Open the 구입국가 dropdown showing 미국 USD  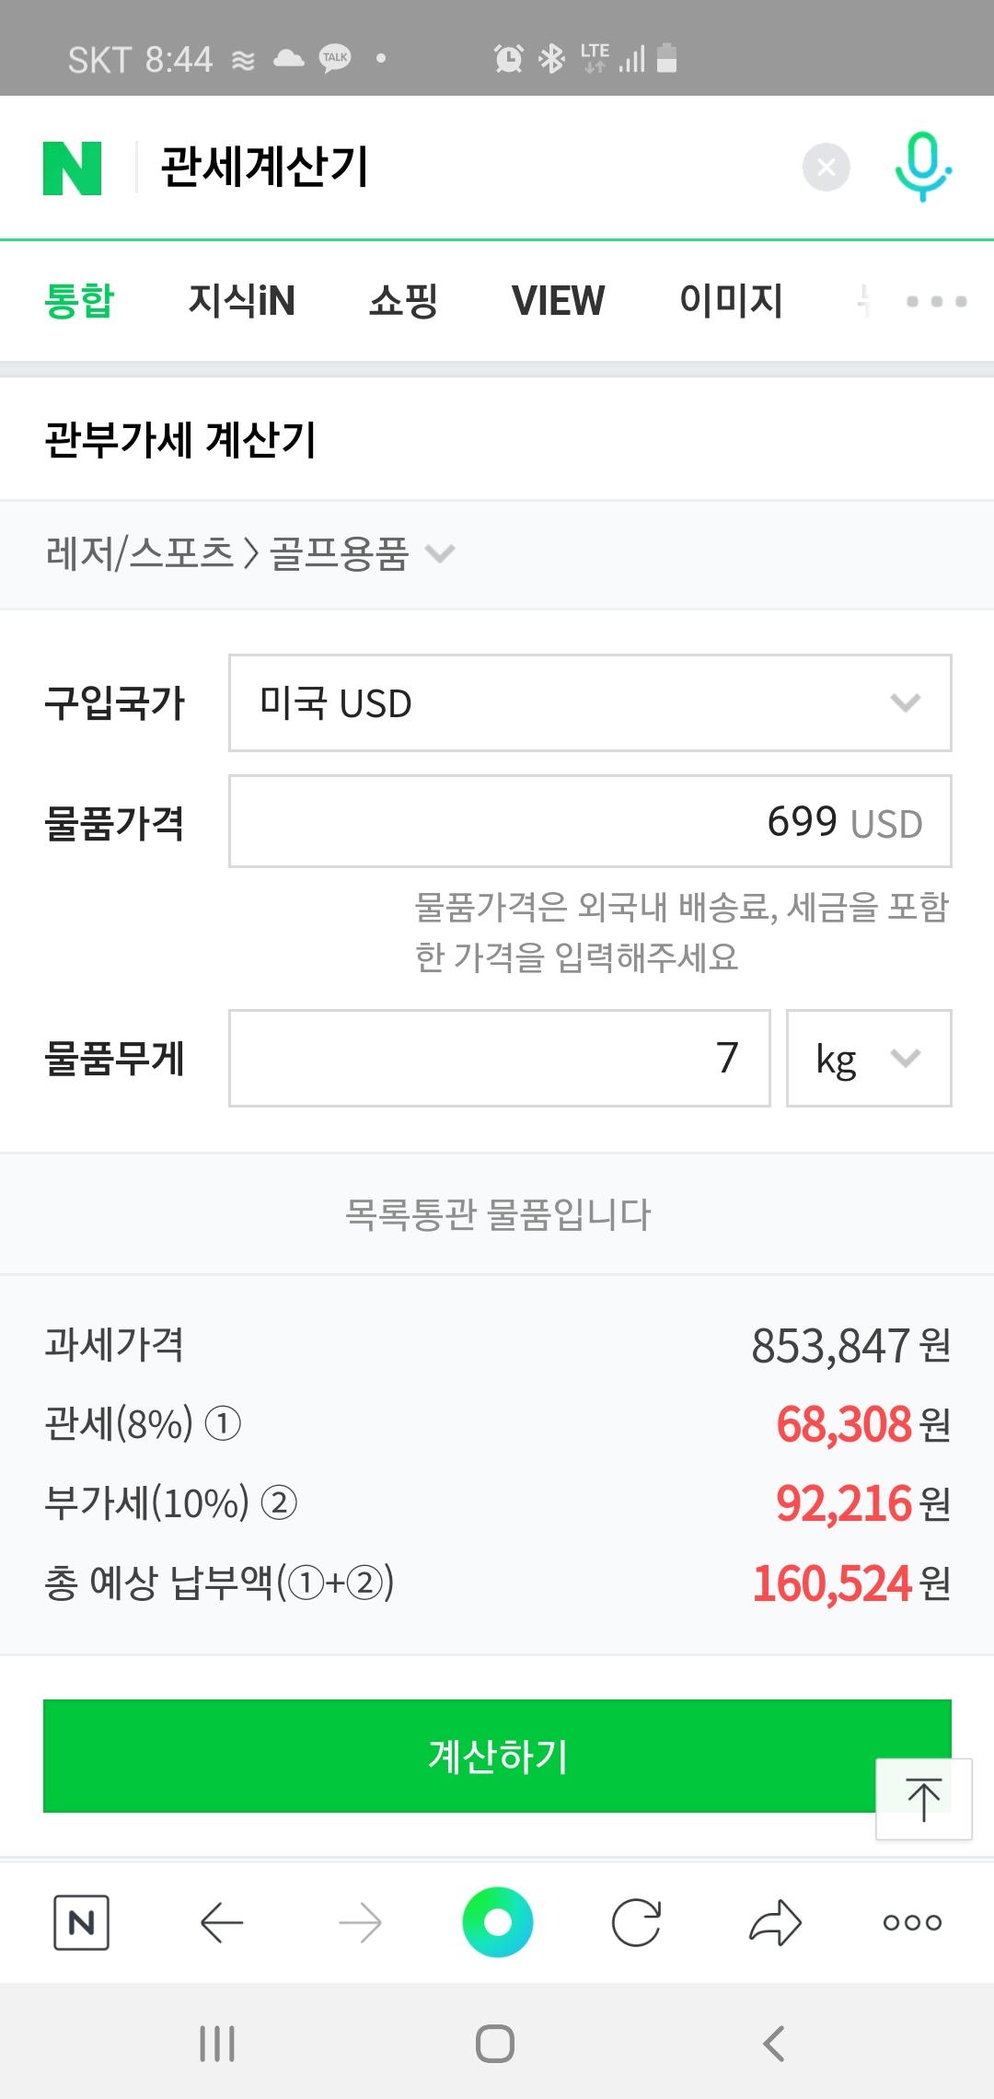[589, 703]
